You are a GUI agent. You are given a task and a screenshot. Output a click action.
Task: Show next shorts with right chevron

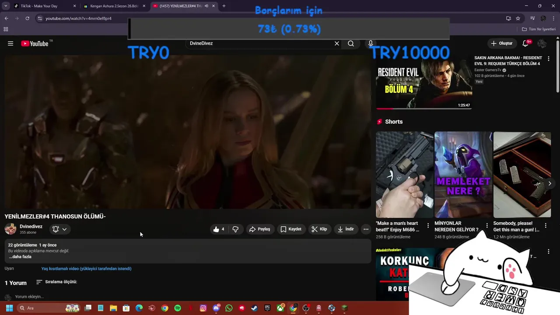click(549, 183)
